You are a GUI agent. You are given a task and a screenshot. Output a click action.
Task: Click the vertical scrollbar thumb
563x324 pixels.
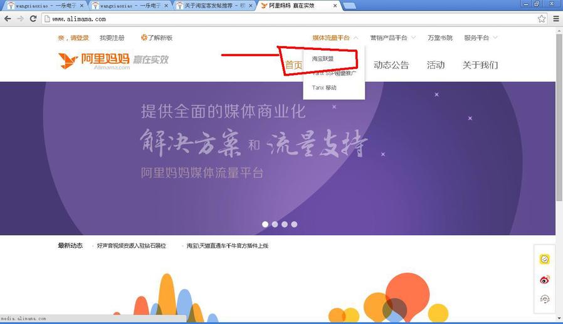[559, 118]
